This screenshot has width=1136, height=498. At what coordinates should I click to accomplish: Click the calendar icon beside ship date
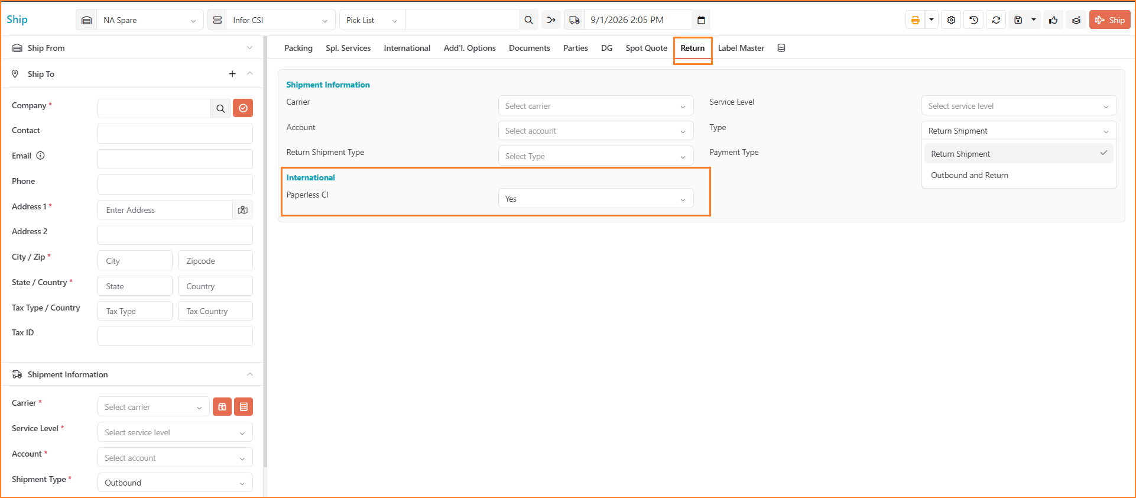701,20
